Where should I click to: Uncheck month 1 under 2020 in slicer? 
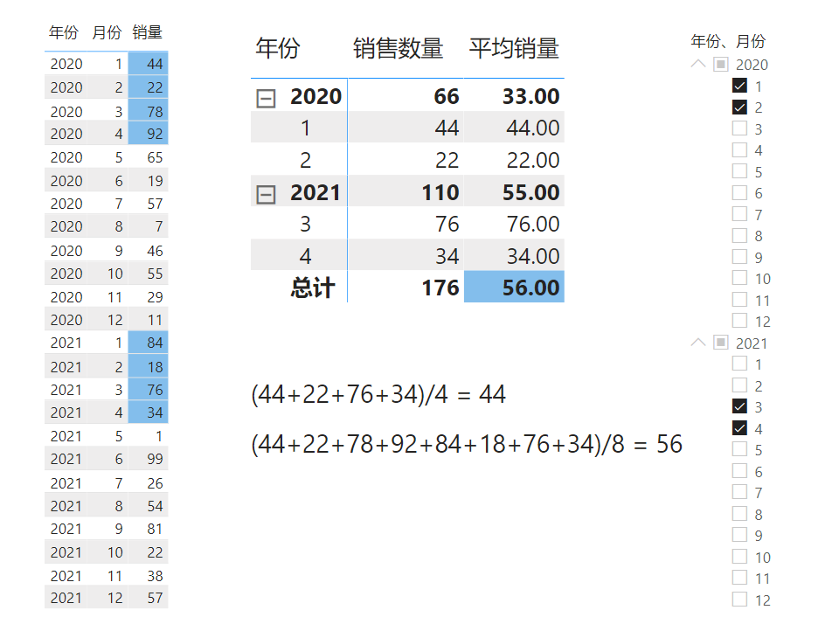point(739,86)
